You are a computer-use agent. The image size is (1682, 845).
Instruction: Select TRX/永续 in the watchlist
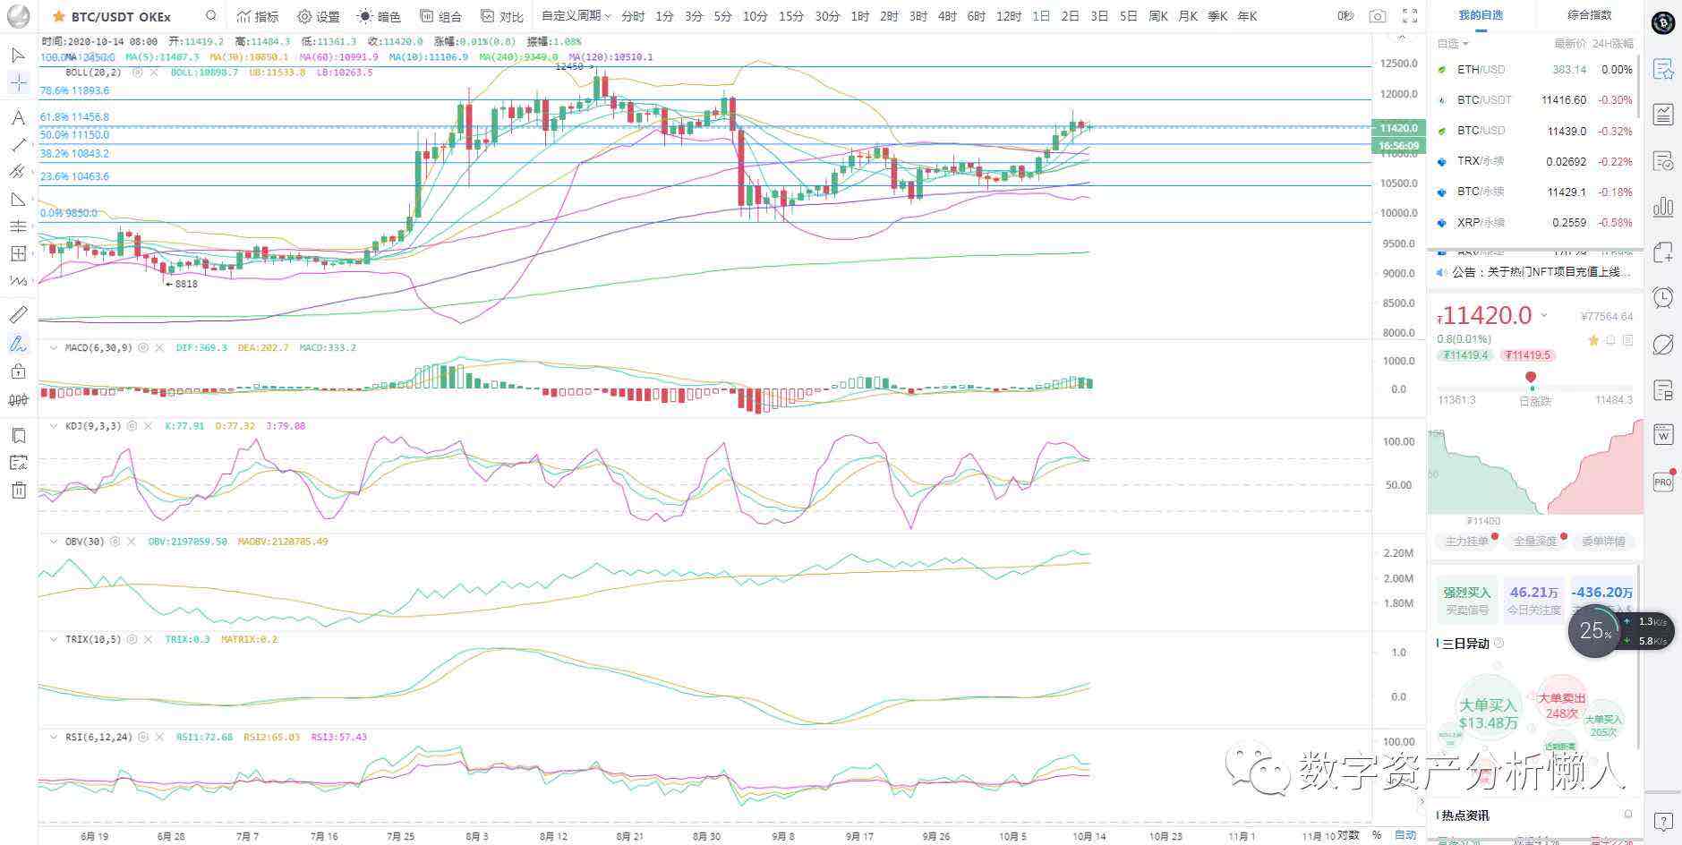(x=1534, y=162)
